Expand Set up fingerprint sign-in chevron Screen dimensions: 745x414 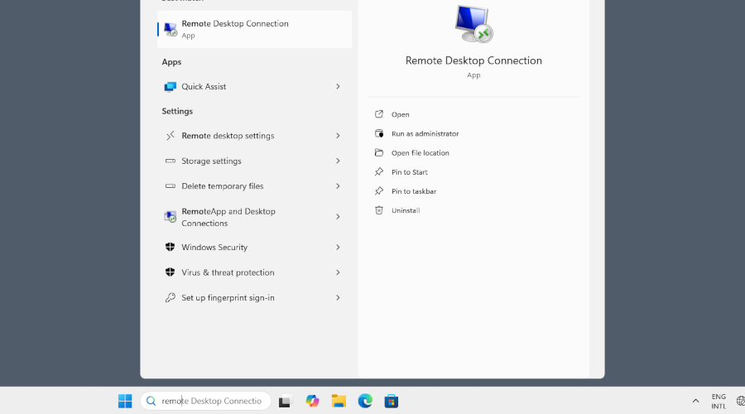[338, 297]
